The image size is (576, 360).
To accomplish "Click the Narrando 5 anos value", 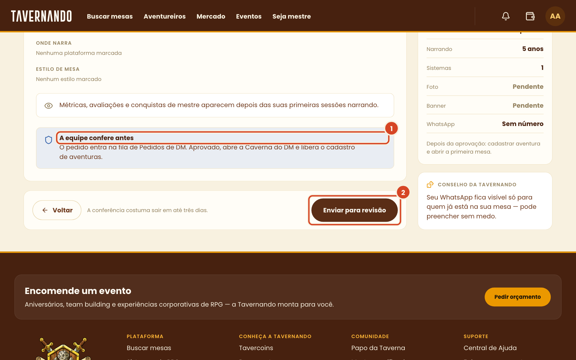I will click(533, 49).
